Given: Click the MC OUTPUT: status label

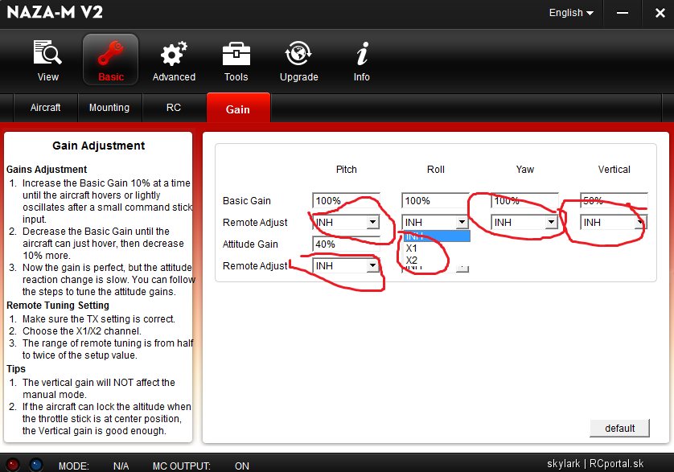Looking at the screenshot, I should [x=182, y=466].
